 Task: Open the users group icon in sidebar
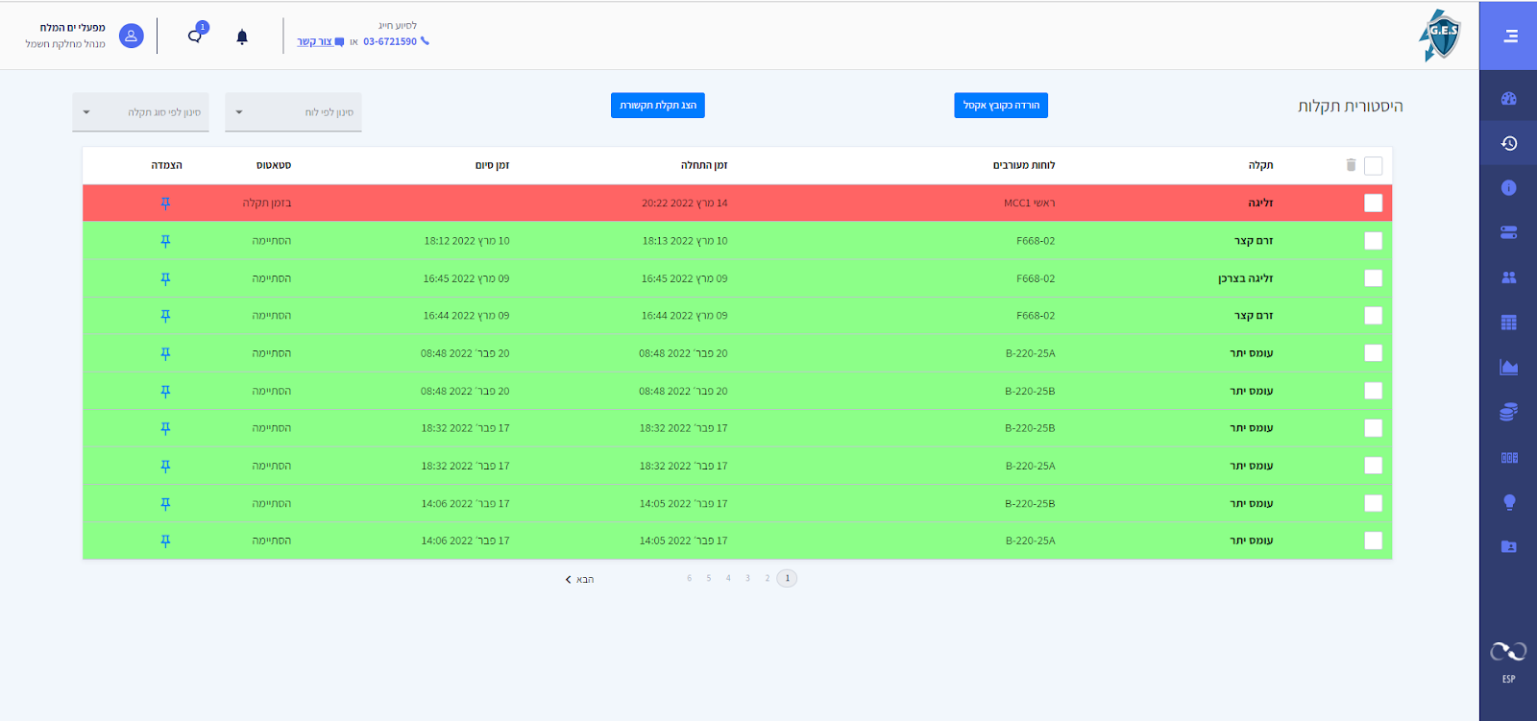click(x=1509, y=277)
